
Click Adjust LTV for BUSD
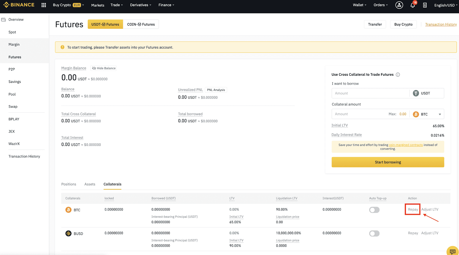[430, 233]
